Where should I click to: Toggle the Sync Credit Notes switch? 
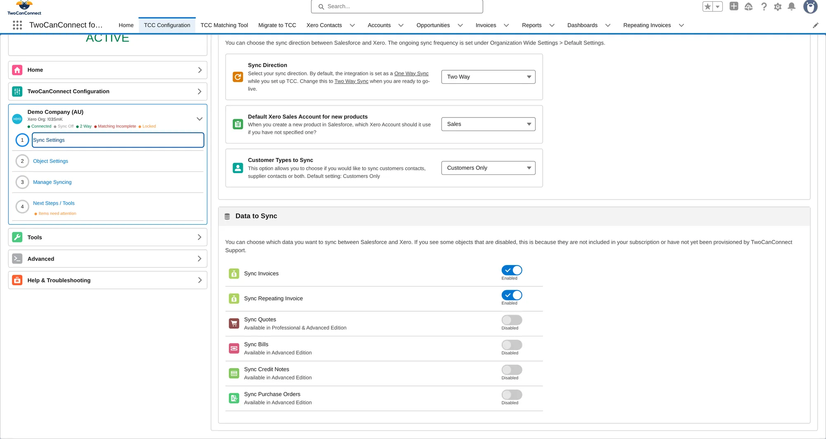coord(512,370)
